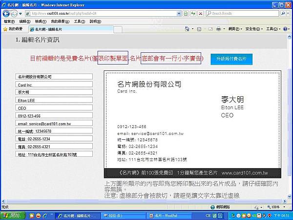Click the 我的最愛 favorites star button
293x220 pixels.
[13, 29]
